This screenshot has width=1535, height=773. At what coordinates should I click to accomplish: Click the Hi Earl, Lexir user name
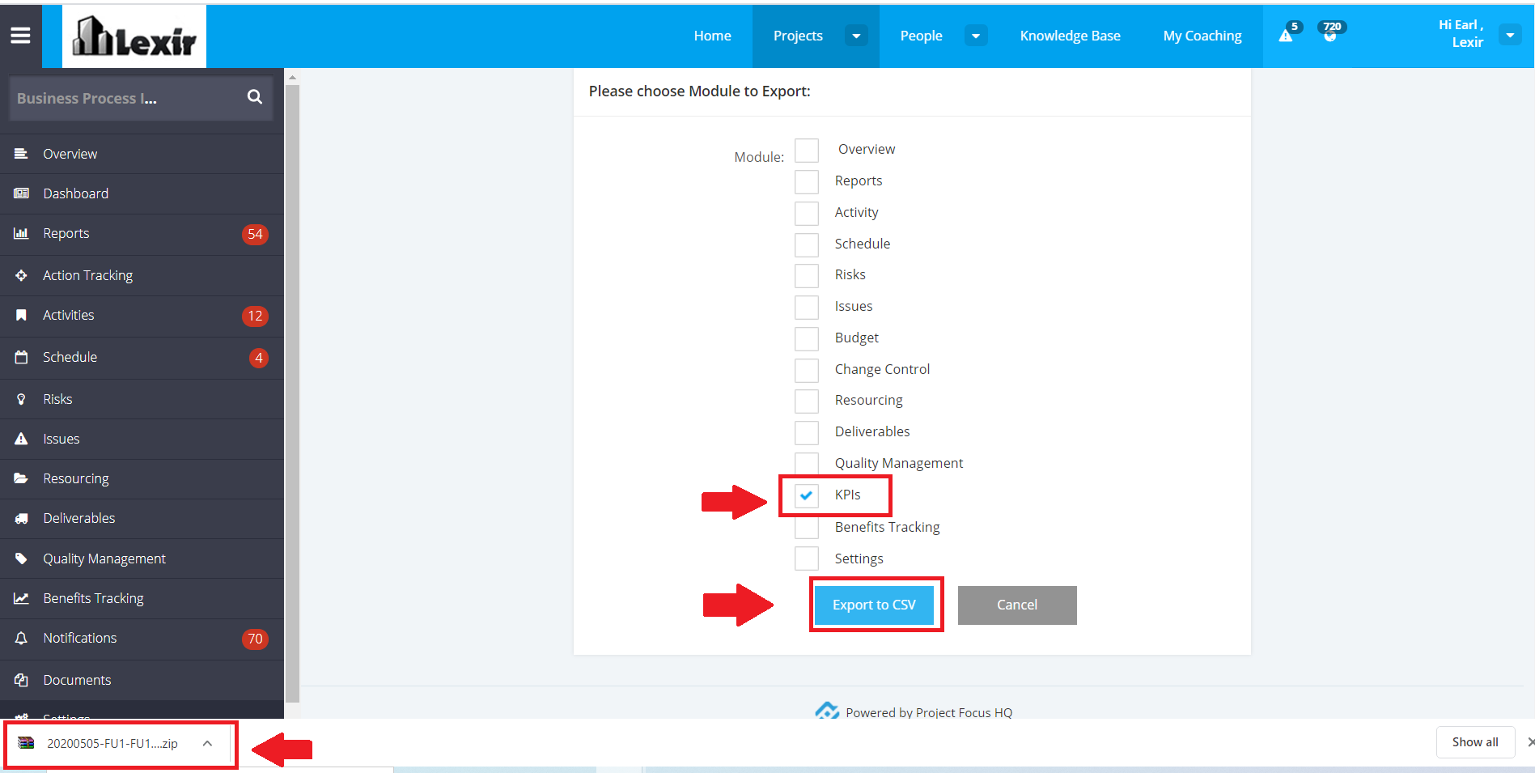click(x=1461, y=34)
